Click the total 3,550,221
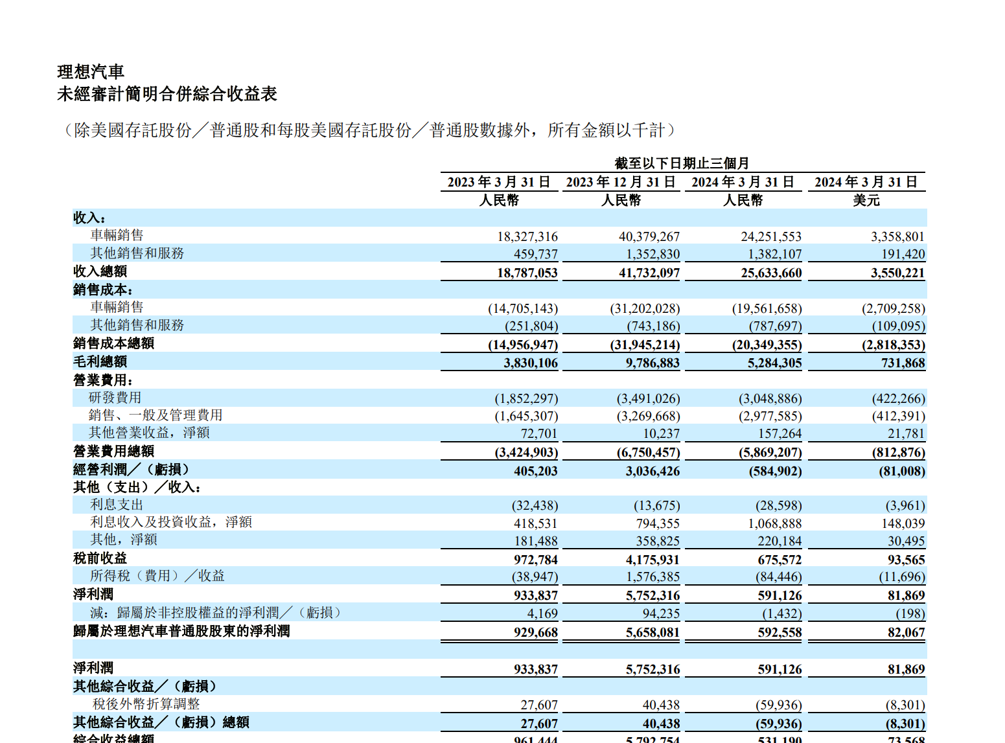Image resolution: width=1005 pixels, height=743 pixels. coord(897,273)
